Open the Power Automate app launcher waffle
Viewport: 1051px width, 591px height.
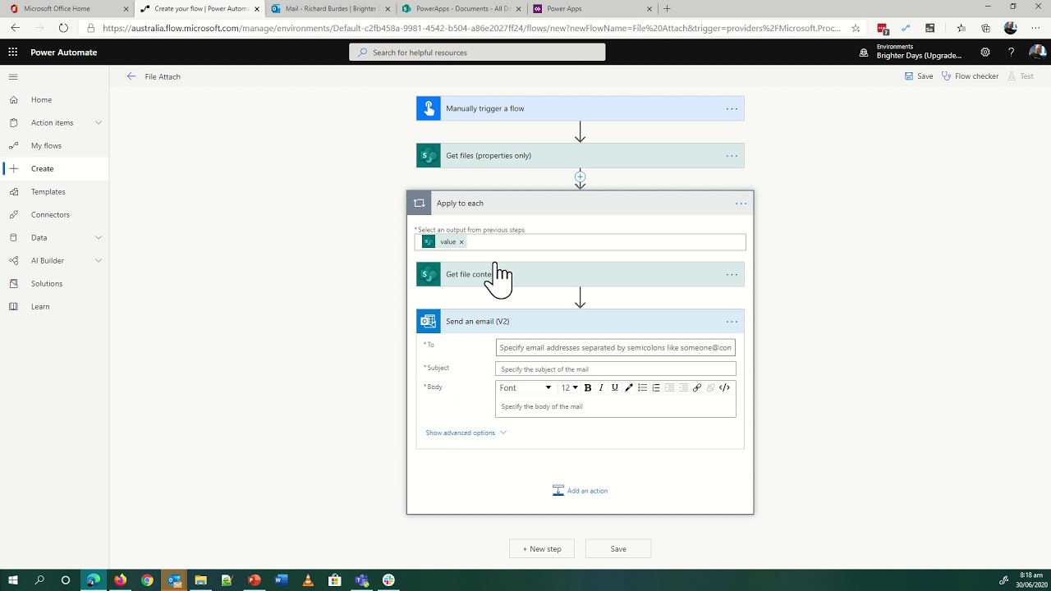[x=13, y=52]
